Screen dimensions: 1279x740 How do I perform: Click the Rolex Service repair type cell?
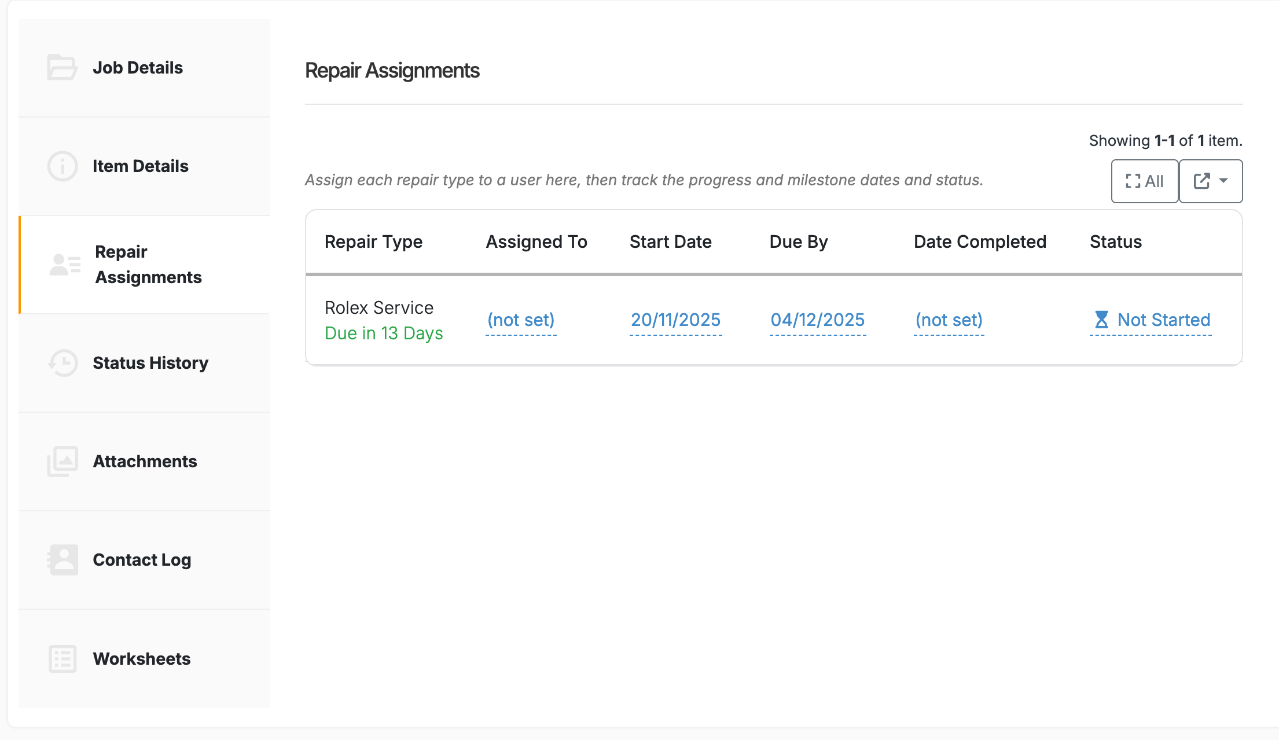pos(379,308)
